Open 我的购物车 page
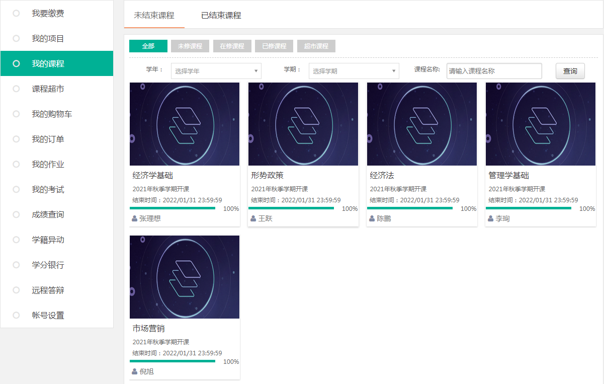 [x=57, y=114]
